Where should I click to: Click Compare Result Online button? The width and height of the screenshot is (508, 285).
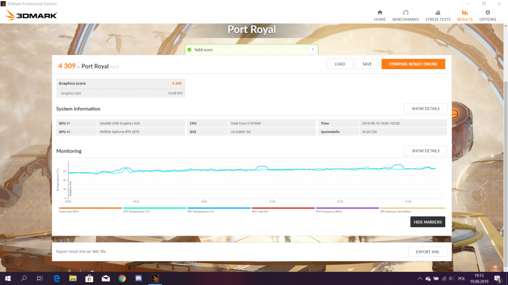click(413, 64)
